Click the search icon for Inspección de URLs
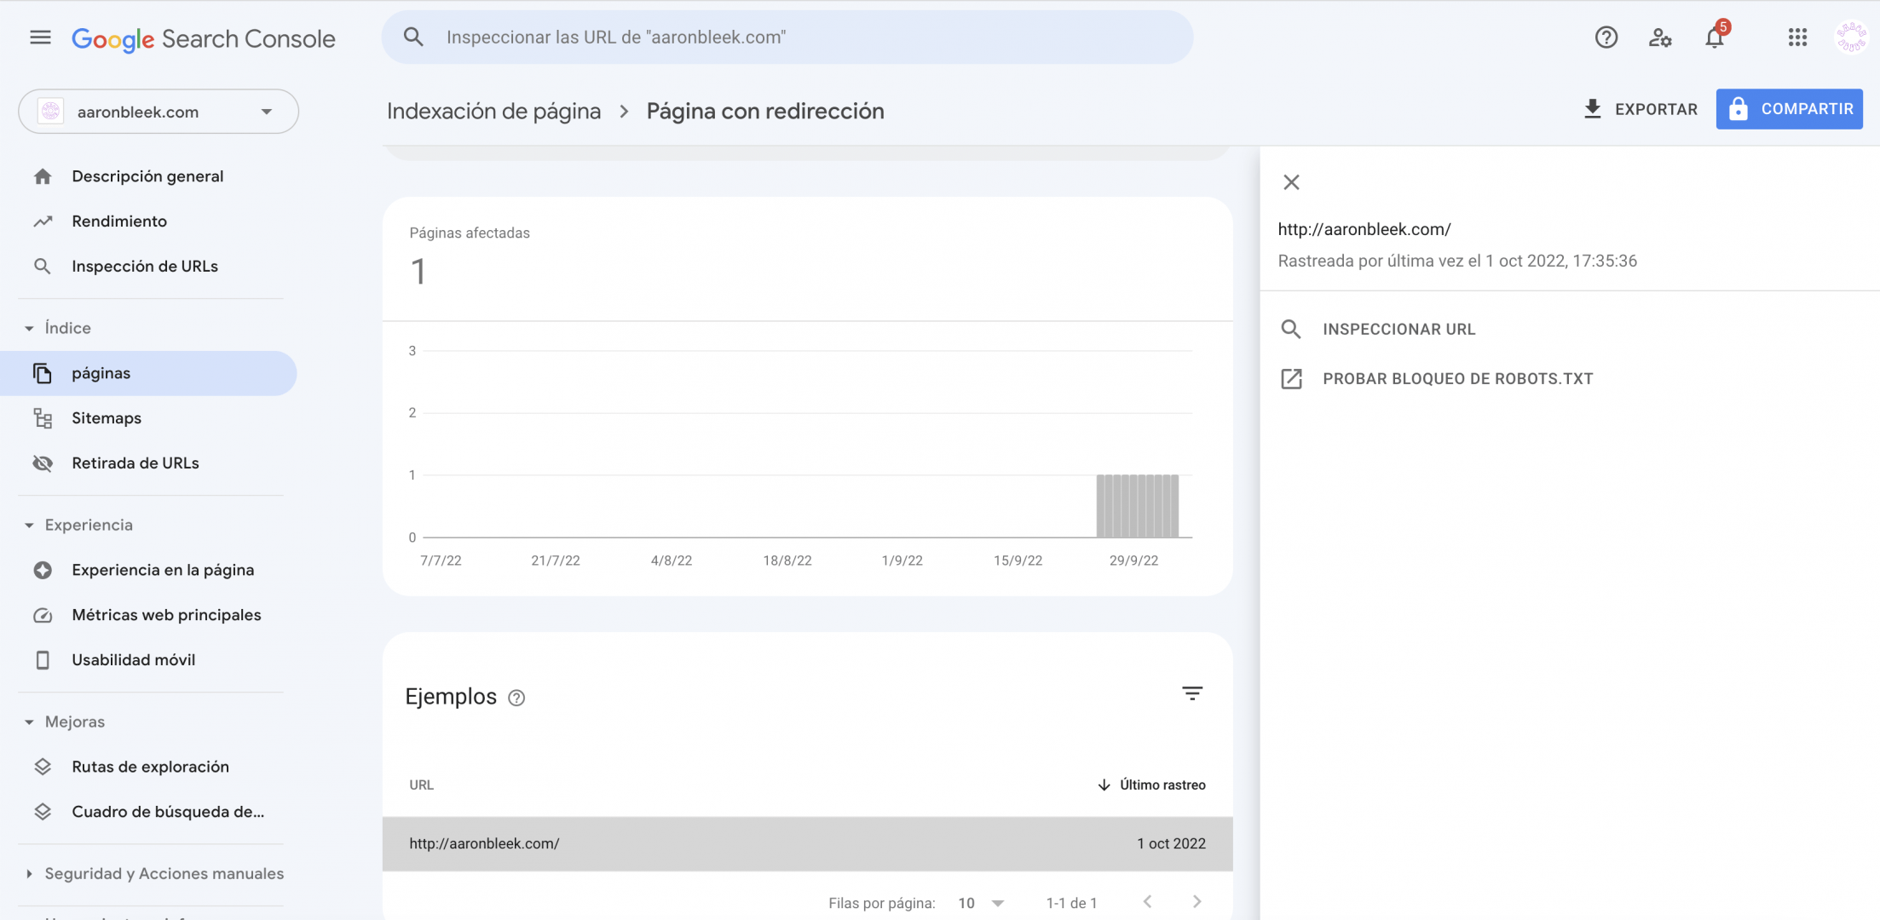The image size is (1880, 920). [x=43, y=267]
